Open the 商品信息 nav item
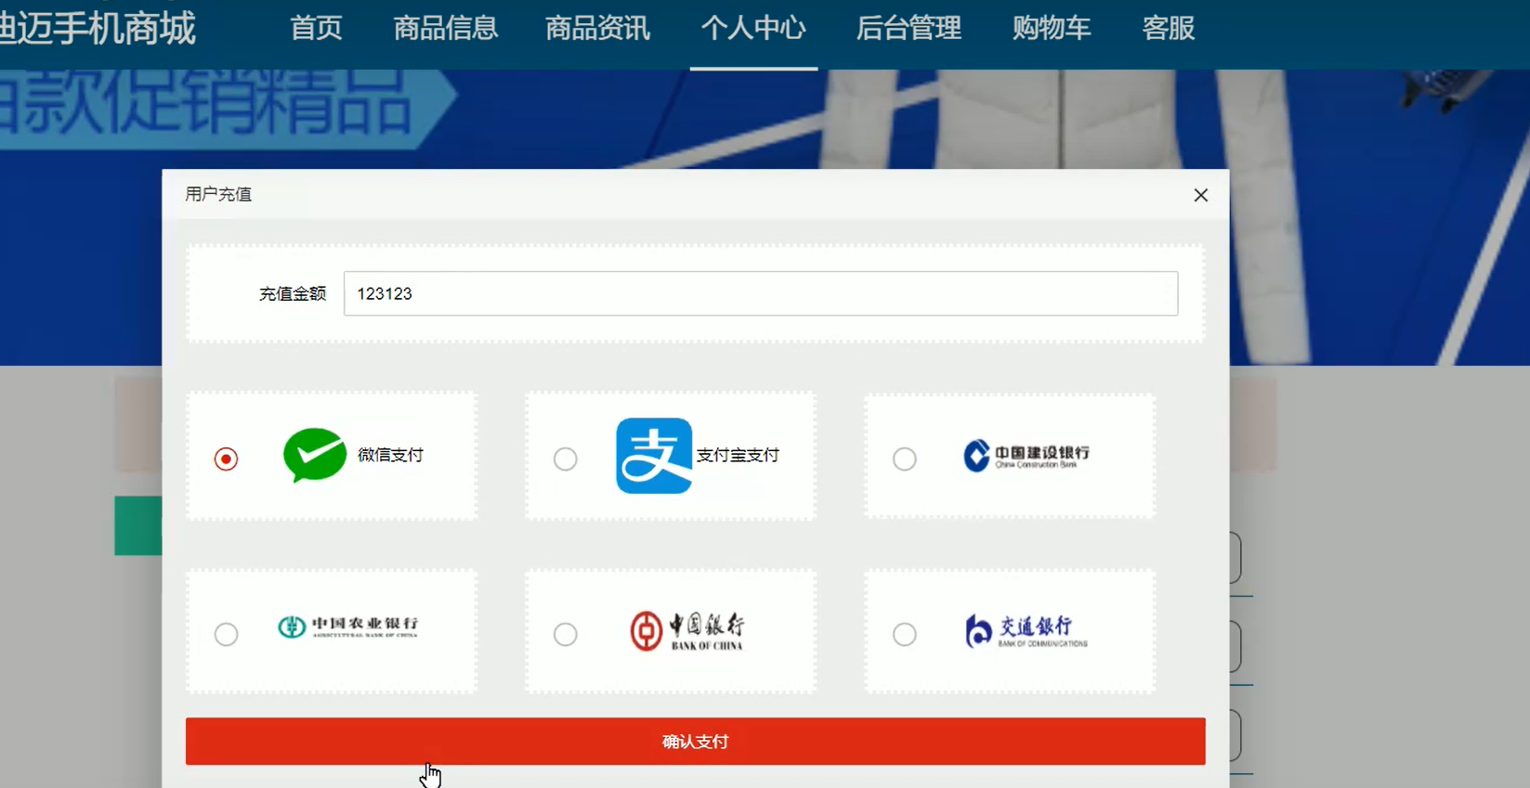 [x=446, y=28]
